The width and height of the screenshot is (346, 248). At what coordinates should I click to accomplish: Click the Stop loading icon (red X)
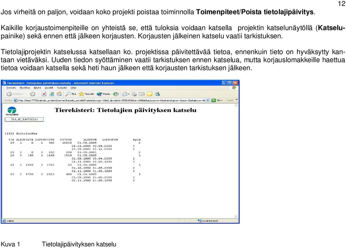[44, 94]
